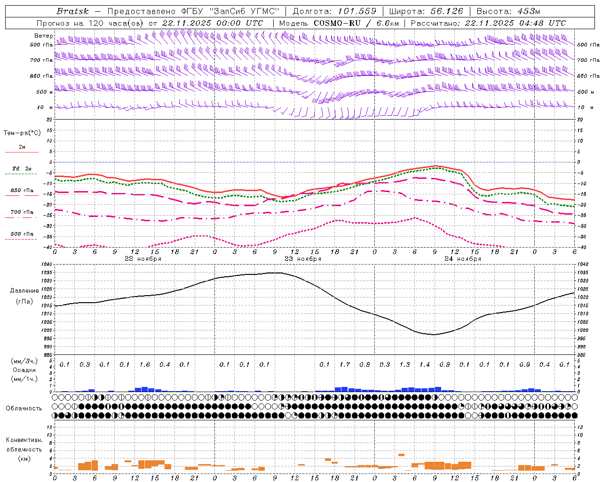This screenshot has height=482, width=602.
Task: Click the "2м" temperature legend entry
Action: click(x=22, y=147)
